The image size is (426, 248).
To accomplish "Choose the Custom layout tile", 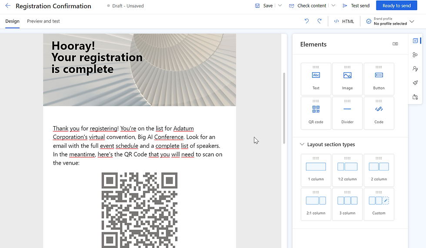I will click(x=379, y=204).
